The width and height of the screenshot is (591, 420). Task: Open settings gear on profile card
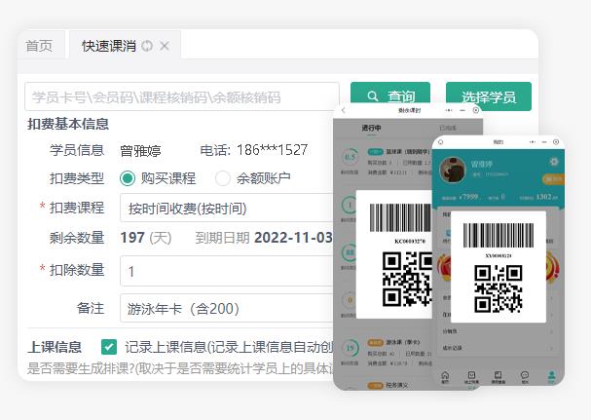(x=553, y=162)
